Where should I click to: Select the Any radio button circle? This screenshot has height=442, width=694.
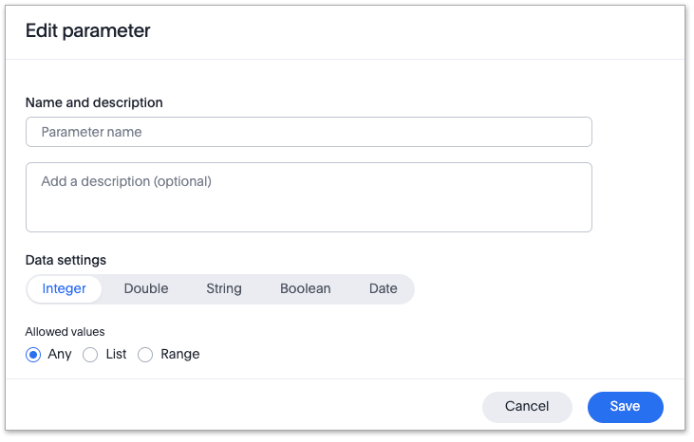(x=33, y=355)
